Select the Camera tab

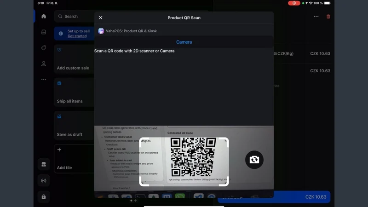[184, 42]
